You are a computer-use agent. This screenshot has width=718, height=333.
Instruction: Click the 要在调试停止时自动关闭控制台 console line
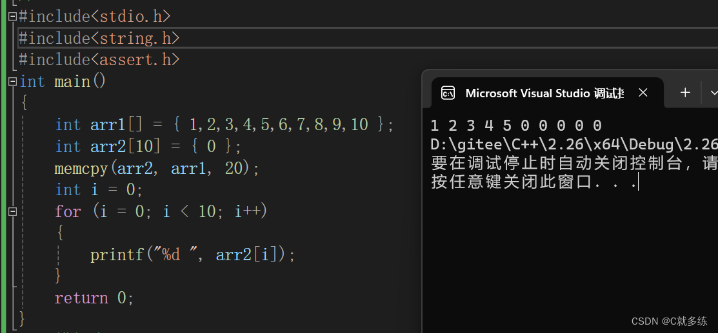click(x=574, y=164)
